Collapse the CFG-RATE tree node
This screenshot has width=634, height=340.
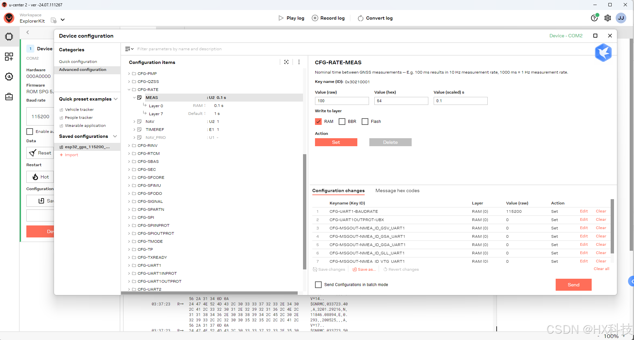tap(129, 90)
